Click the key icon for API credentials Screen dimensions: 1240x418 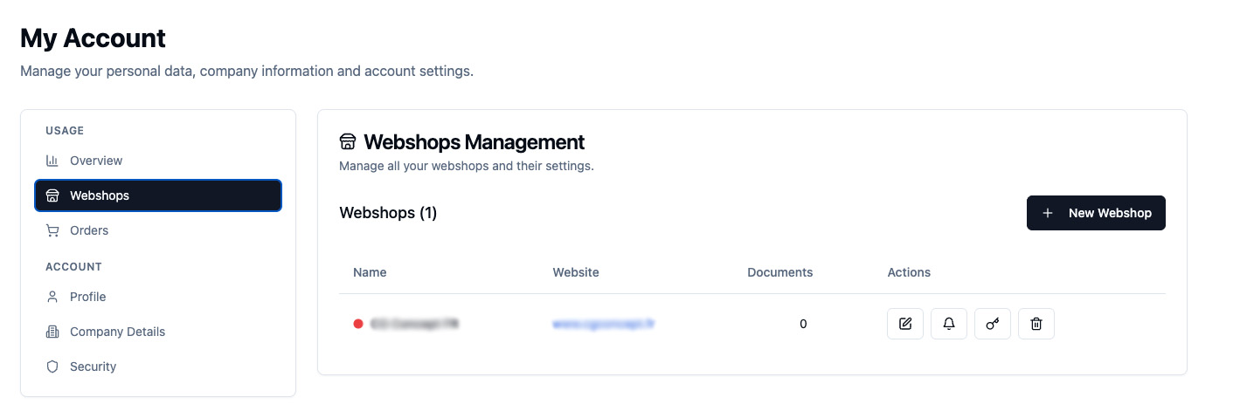click(993, 324)
